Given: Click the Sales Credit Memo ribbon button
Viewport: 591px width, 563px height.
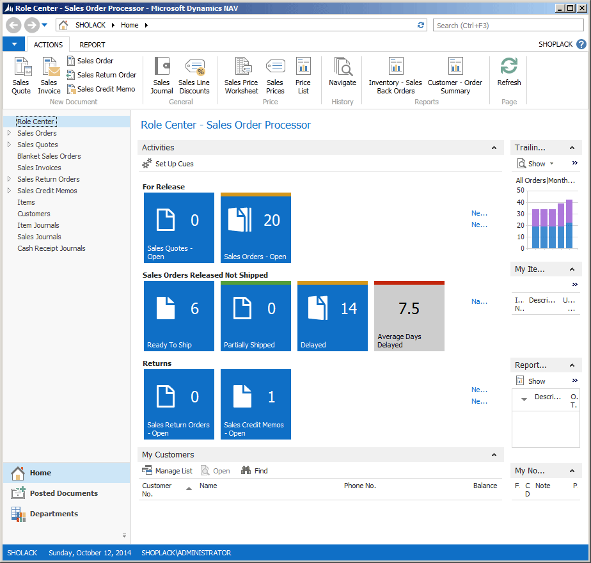Looking at the screenshot, I should click(101, 89).
